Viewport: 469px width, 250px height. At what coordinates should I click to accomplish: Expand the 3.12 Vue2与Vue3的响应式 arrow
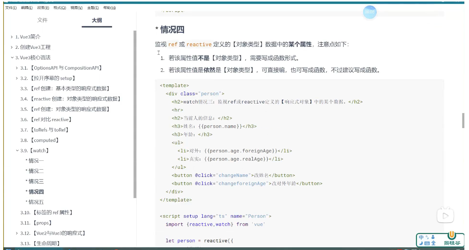coord(17,233)
